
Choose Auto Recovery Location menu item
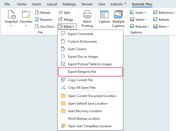[90, 111]
